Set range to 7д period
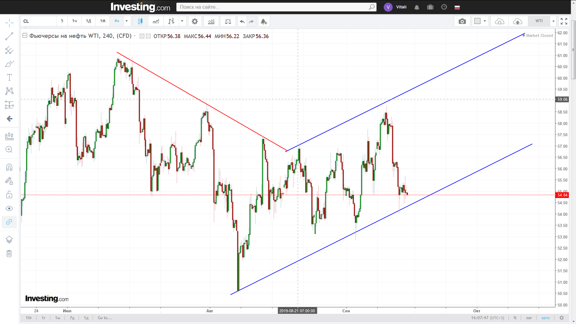 (x=72, y=318)
